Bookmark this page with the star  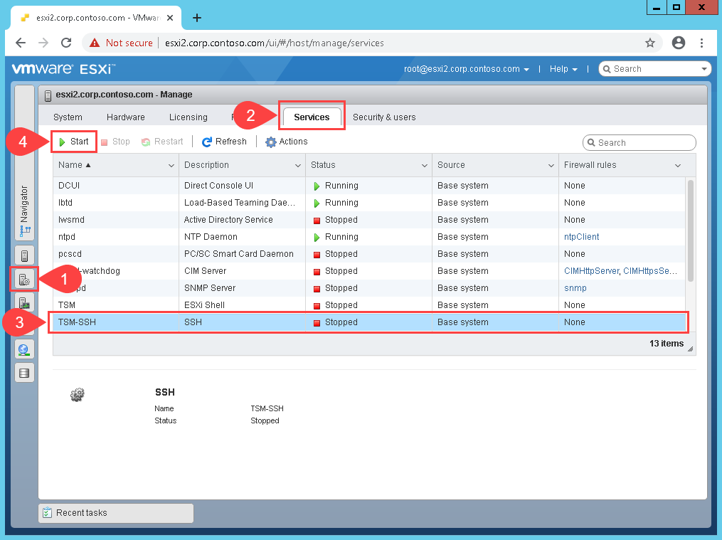[649, 43]
